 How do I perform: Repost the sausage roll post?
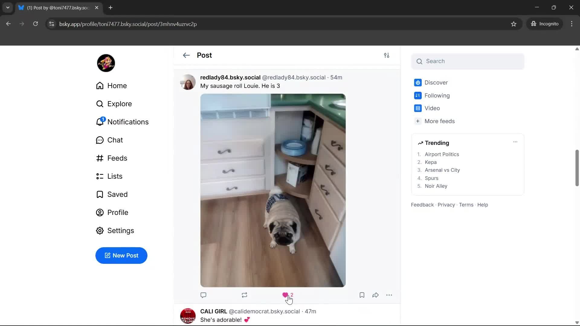pyautogui.click(x=244, y=295)
